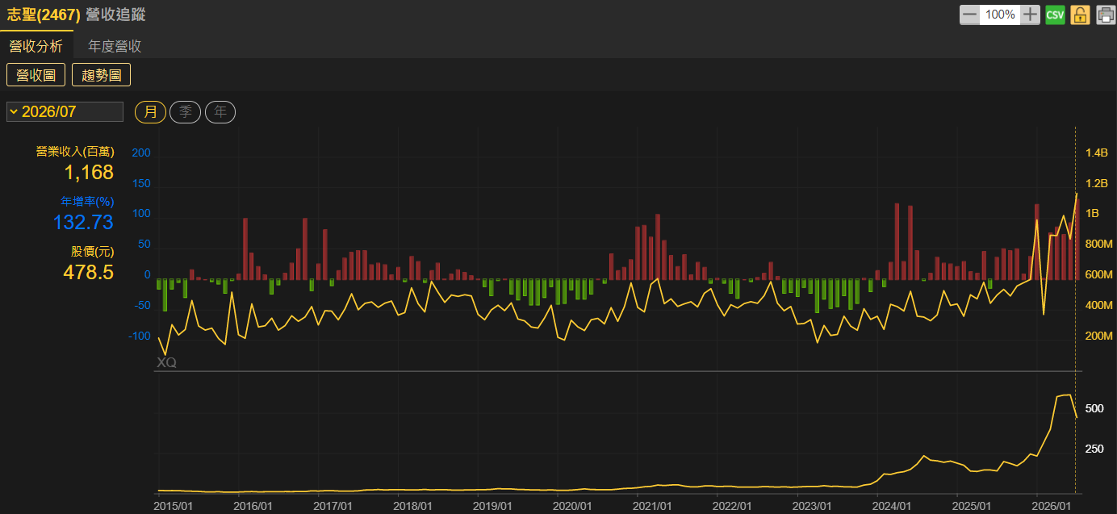Screen dimensions: 1117x514
Task: Select the 趨勢圖 view button
Action: point(102,75)
